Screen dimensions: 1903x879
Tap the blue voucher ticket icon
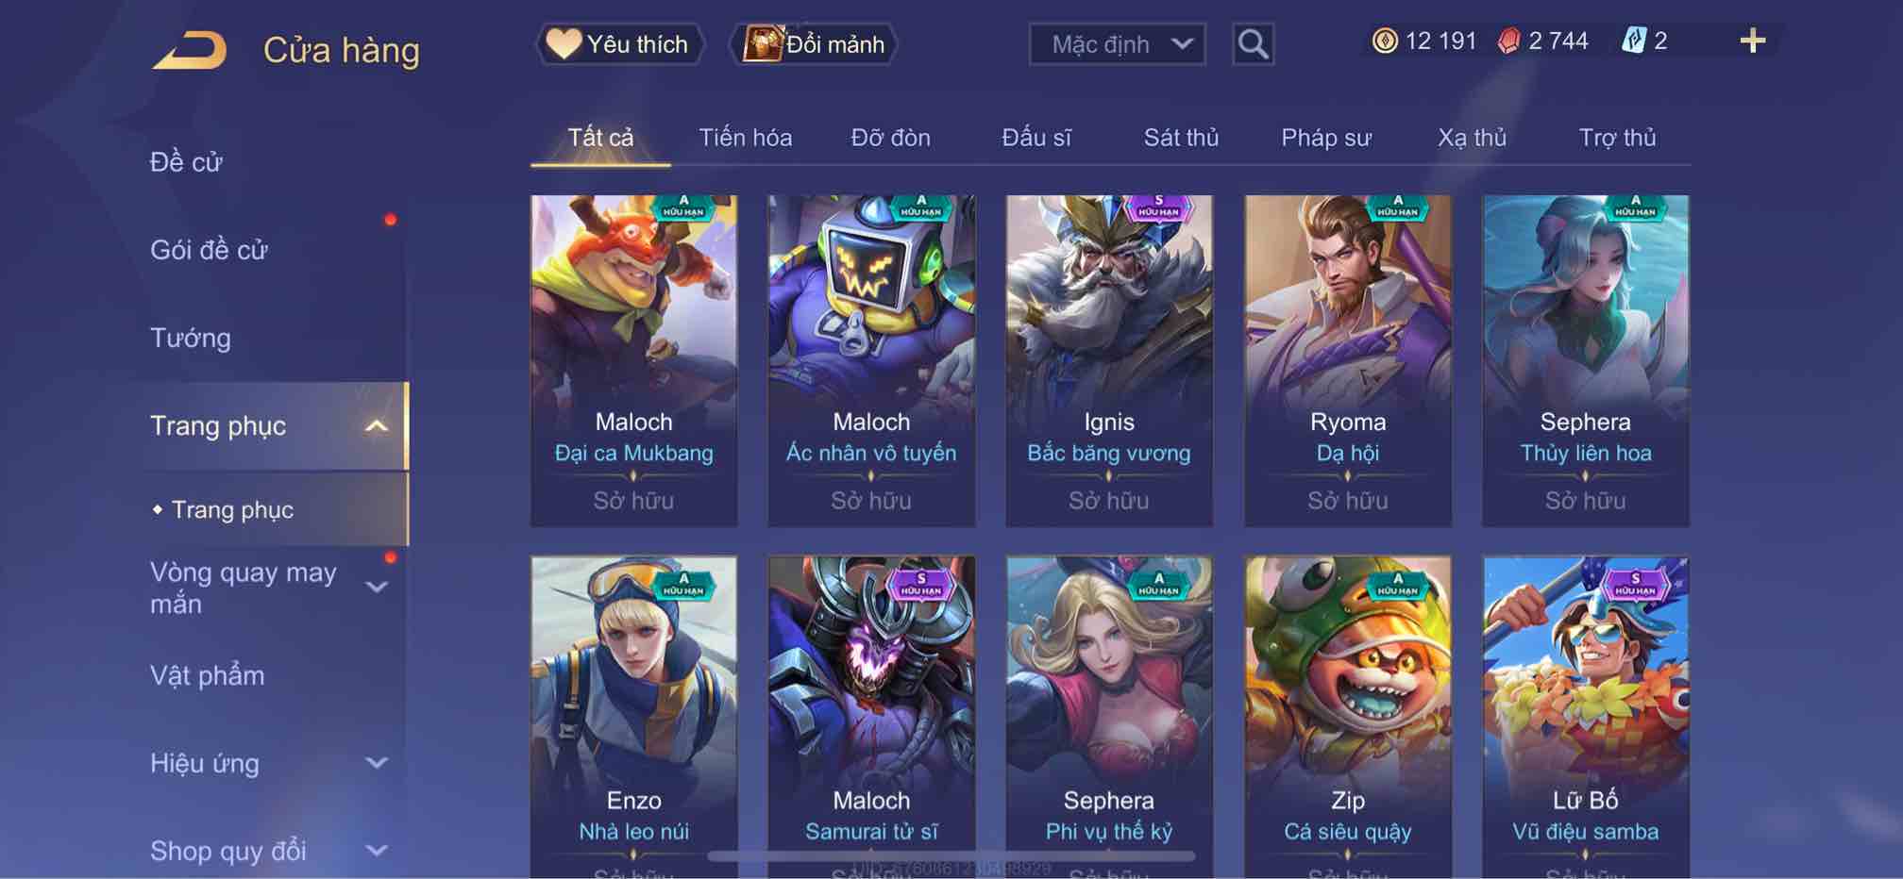tap(1634, 41)
